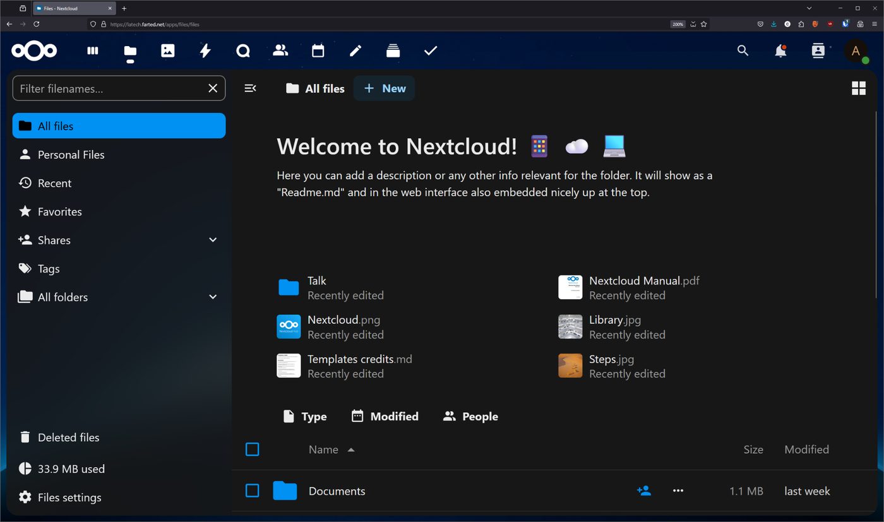Open the Tags view
The width and height of the screenshot is (884, 522).
(119, 268)
